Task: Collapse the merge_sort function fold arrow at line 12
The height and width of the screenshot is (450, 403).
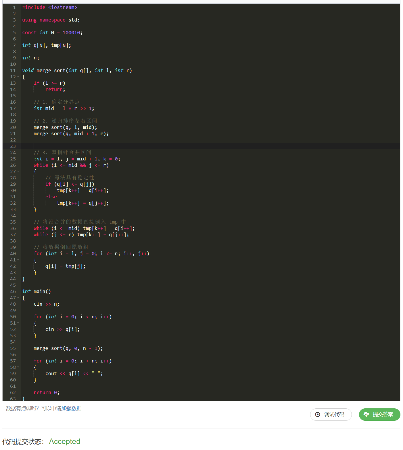Action: pos(18,77)
